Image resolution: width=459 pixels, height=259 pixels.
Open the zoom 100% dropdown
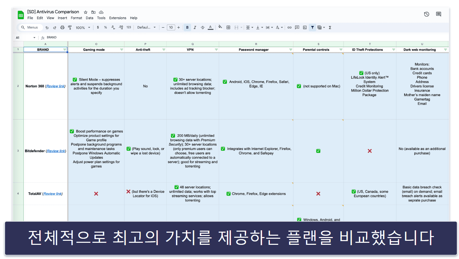tap(83, 28)
